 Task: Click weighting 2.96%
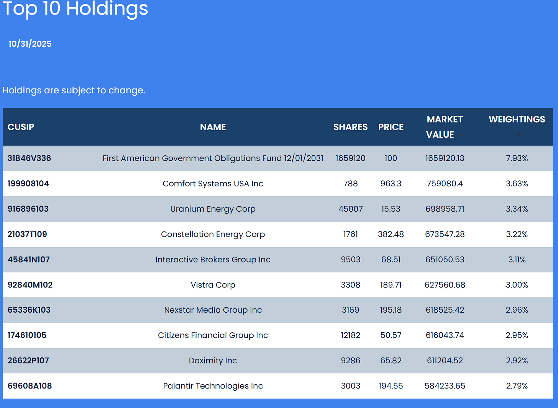click(x=517, y=310)
